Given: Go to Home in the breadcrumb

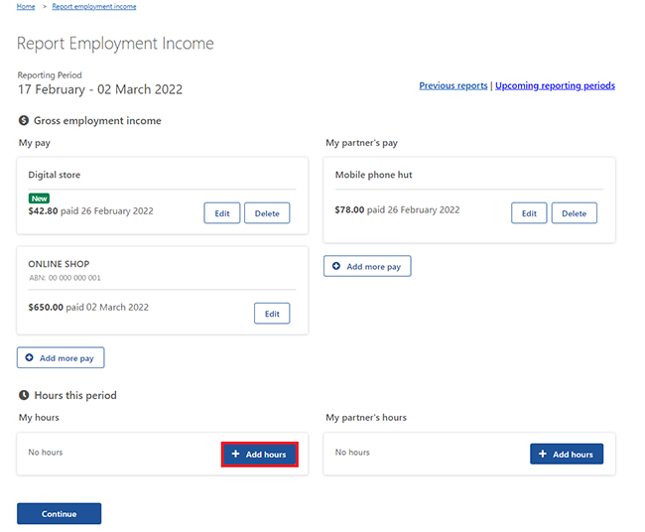Looking at the screenshot, I should tap(26, 7).
